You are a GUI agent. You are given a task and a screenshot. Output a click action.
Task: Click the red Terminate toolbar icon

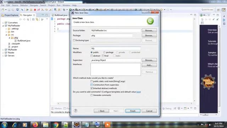click(x=35, y=10)
